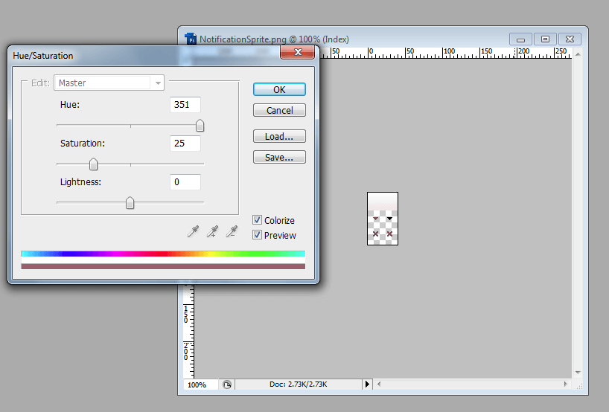Minimize the NotificationSprite.png document window
Viewport: 609px width, 412px height.
click(x=521, y=39)
